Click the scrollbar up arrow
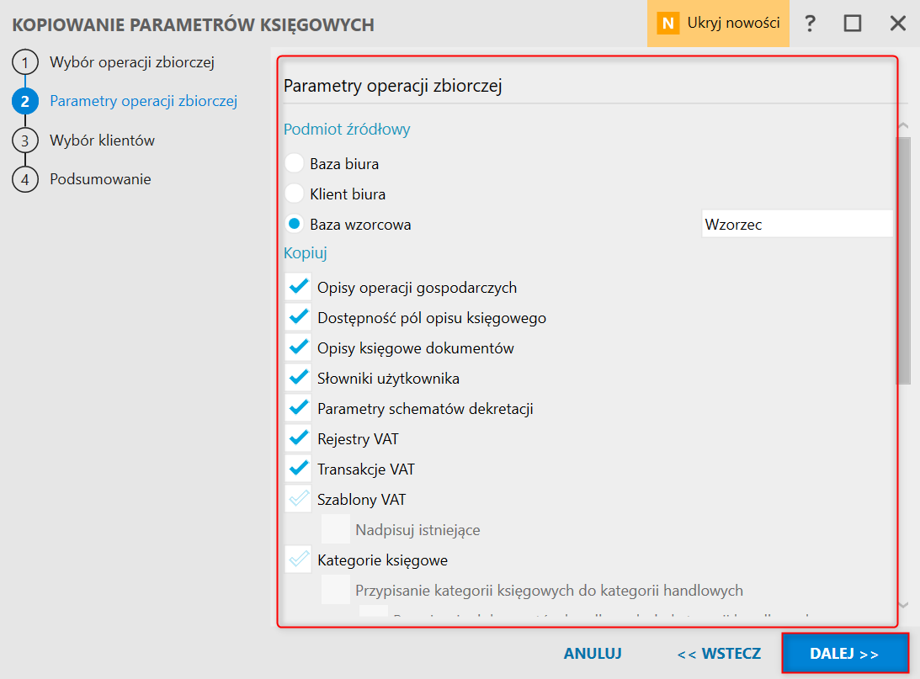The height and width of the screenshot is (679, 920). pyautogui.click(x=903, y=126)
